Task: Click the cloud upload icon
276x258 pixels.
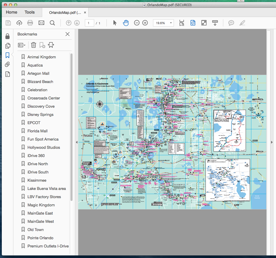Action: (19, 23)
